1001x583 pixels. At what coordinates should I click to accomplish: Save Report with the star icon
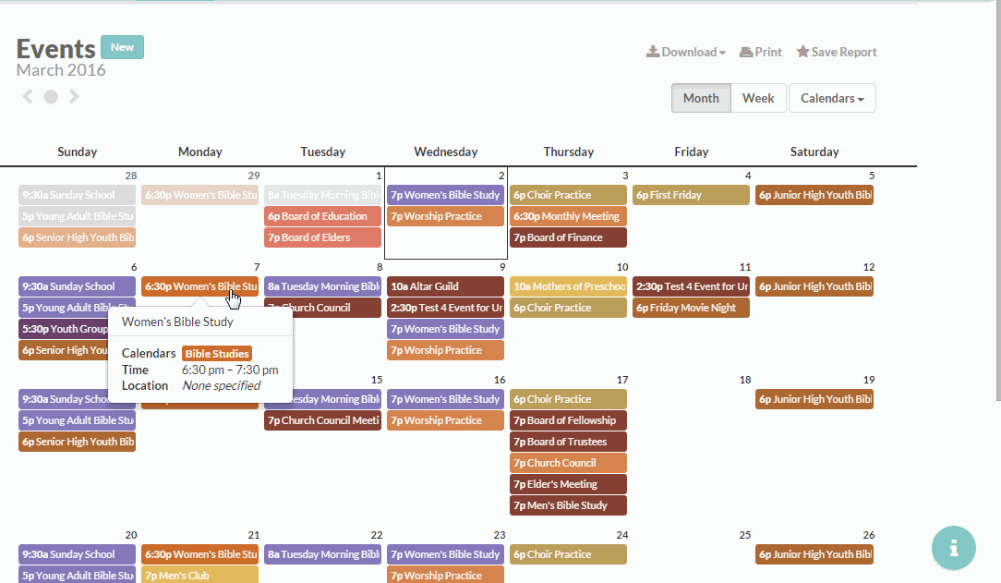coord(837,52)
